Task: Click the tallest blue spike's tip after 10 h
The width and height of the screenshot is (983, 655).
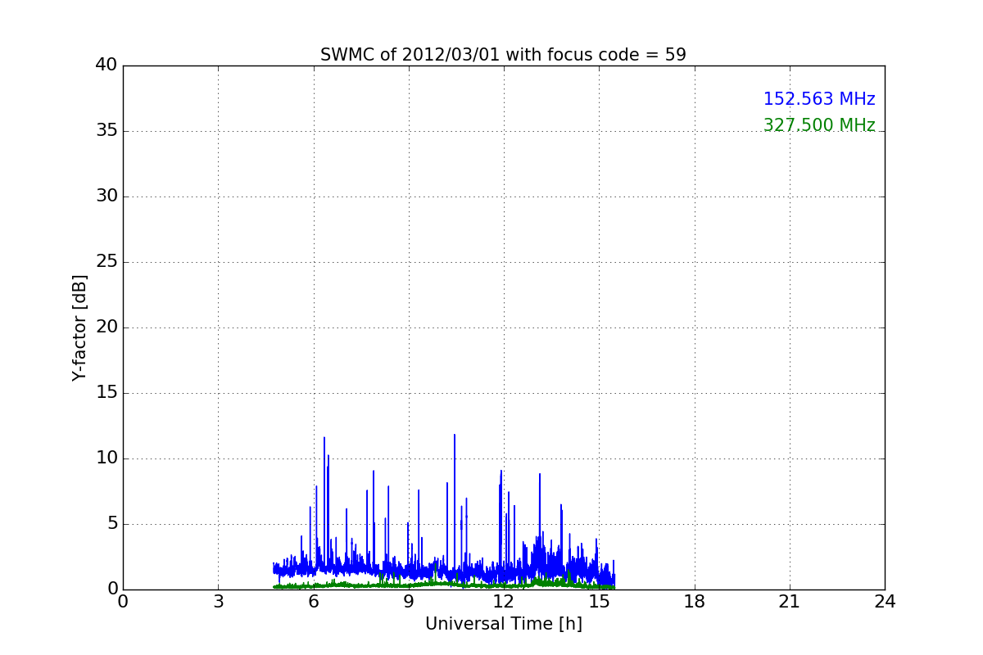Action: pos(455,436)
